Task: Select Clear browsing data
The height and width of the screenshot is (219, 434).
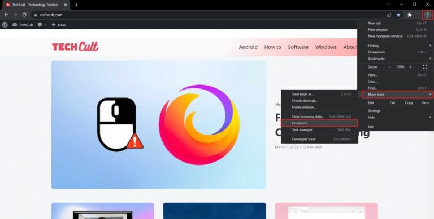Action: click(x=319, y=117)
